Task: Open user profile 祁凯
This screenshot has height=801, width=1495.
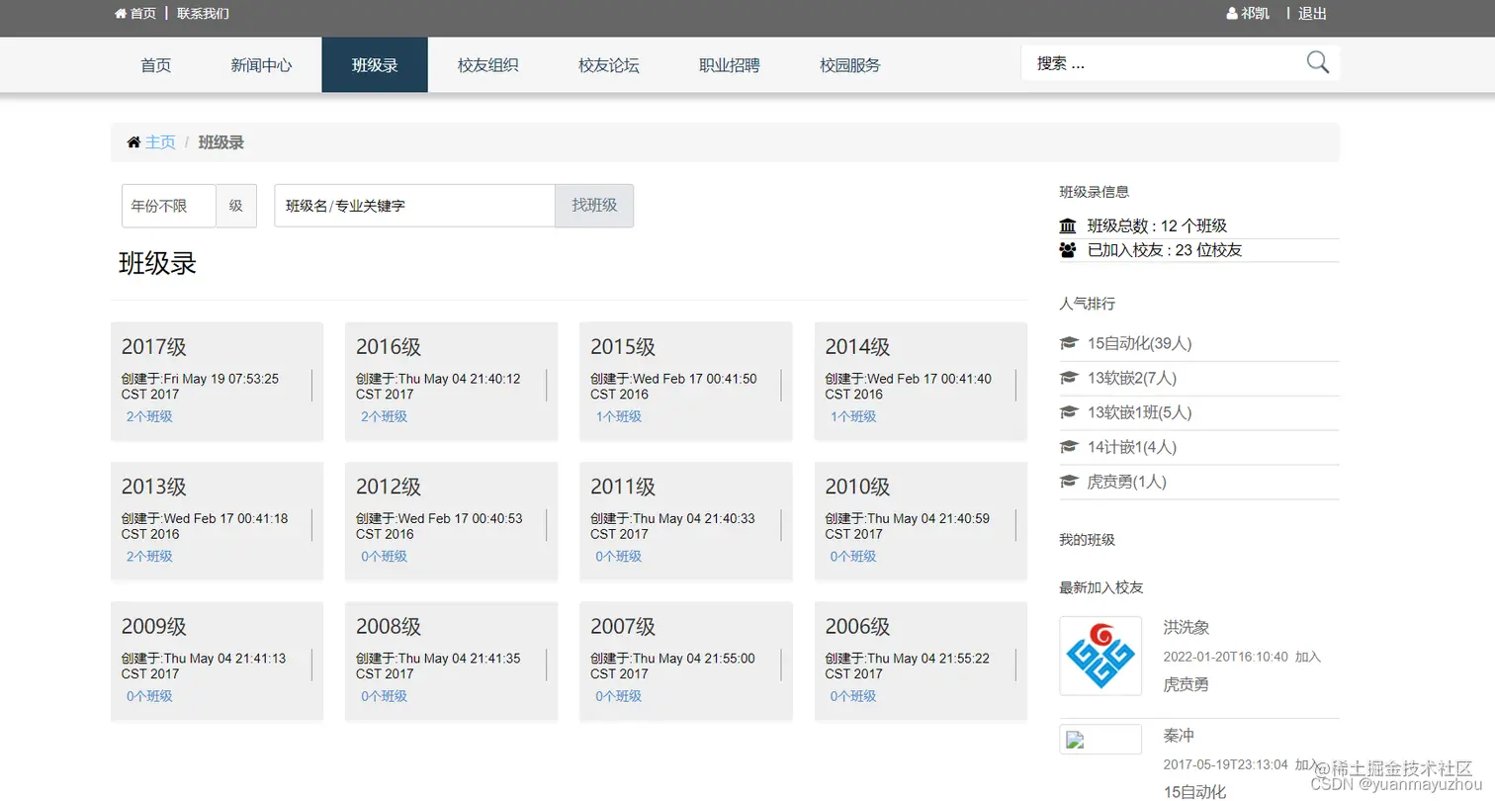Action: pyautogui.click(x=1248, y=14)
